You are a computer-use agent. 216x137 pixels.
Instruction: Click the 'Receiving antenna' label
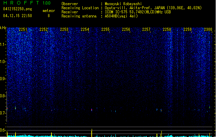(x=79, y=16)
